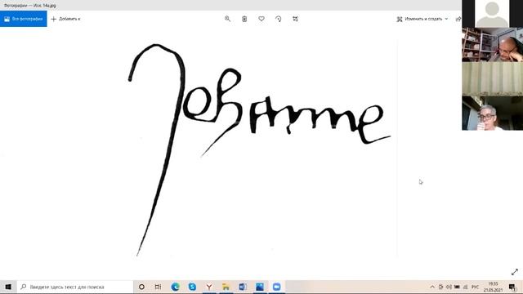Click 'Добавить к' button

65,19
